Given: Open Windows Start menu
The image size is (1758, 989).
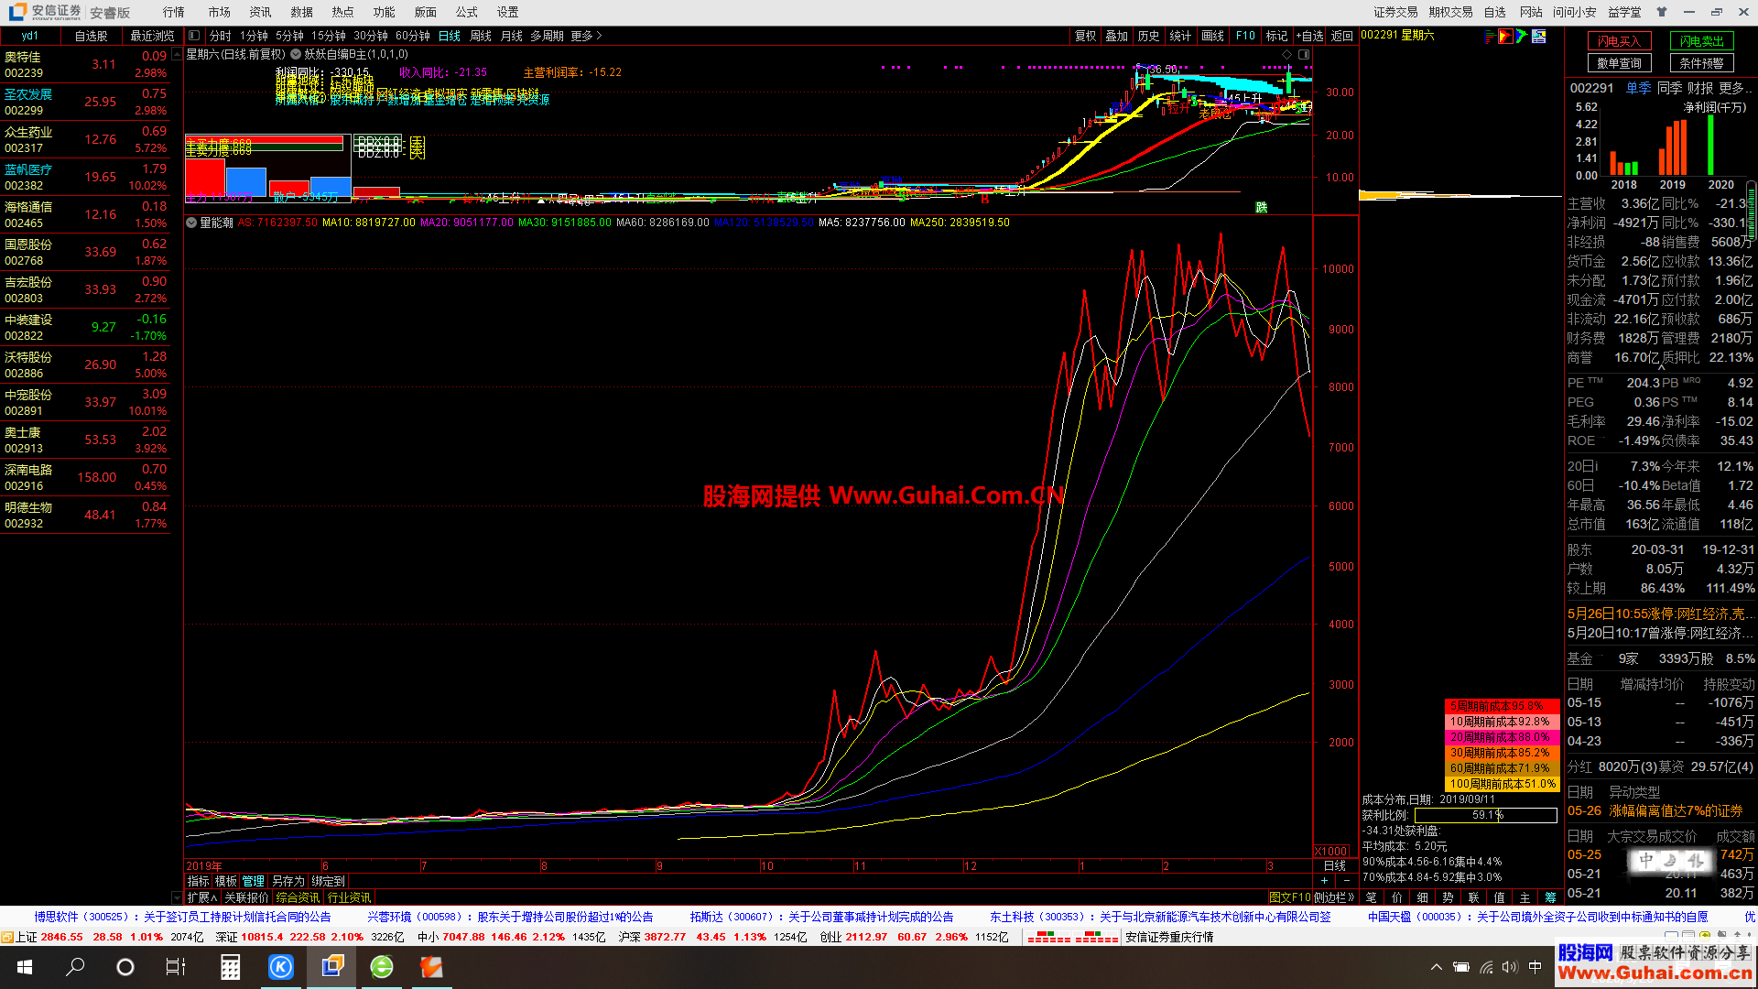Looking at the screenshot, I should pyautogui.click(x=25, y=967).
